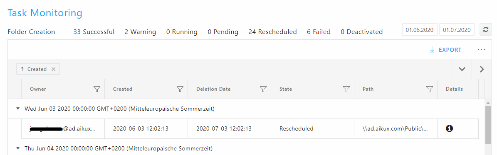Show the 2 Warning tasks
The width and height of the screenshot is (497, 155).
[x=140, y=32]
